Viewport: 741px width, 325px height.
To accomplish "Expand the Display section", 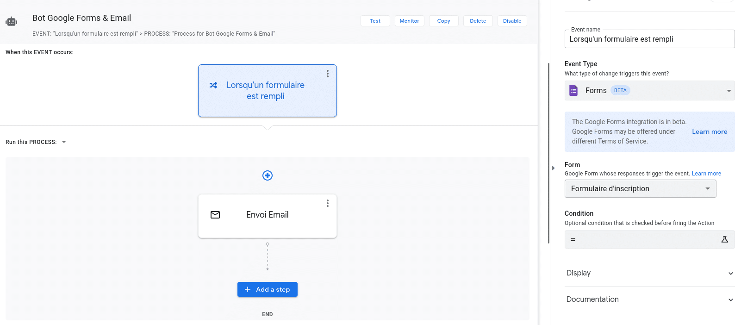I will point(650,273).
